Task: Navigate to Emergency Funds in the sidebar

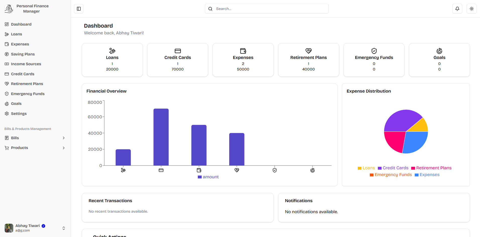Action: (x=28, y=94)
